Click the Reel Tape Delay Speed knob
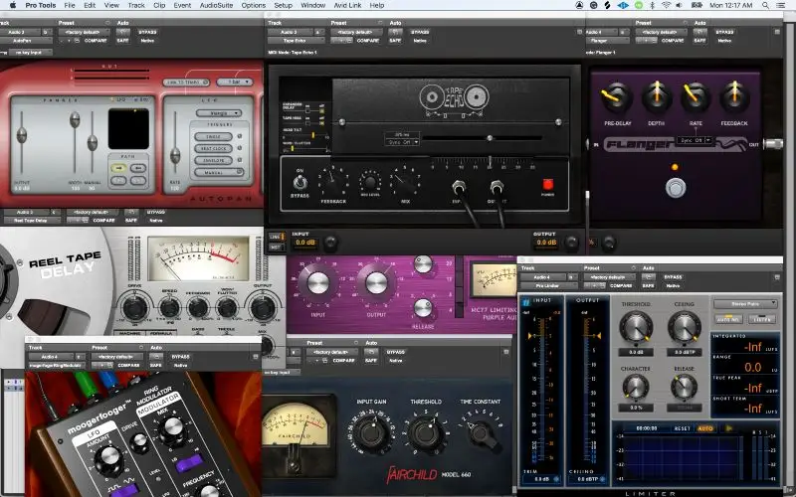Viewport: 796px width, 497px height. (169, 307)
